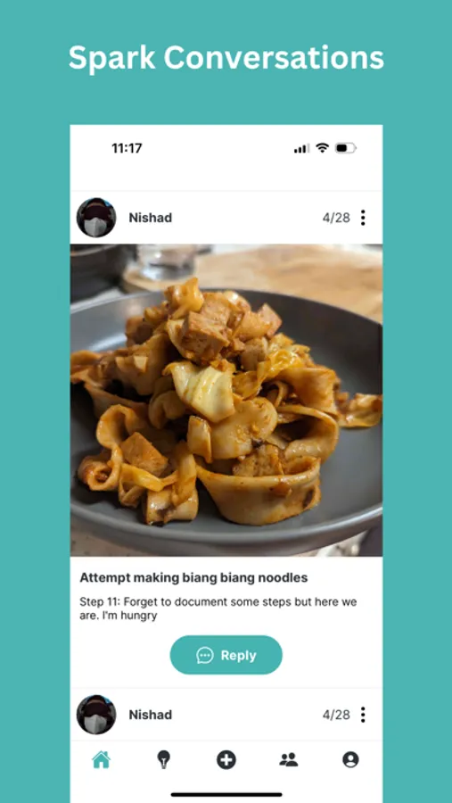Screen dimensions: 452x803
Task: Open Nishad's avatar on the first post
Action: 96,218
